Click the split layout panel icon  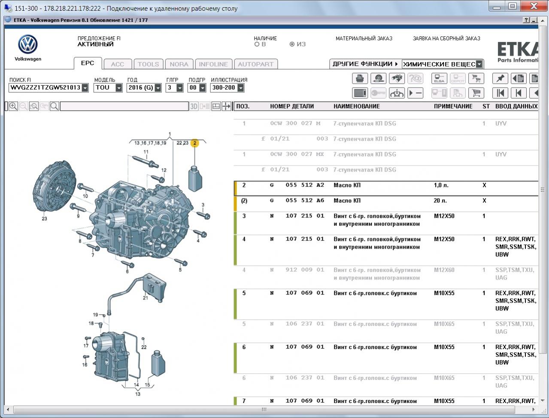(216, 106)
